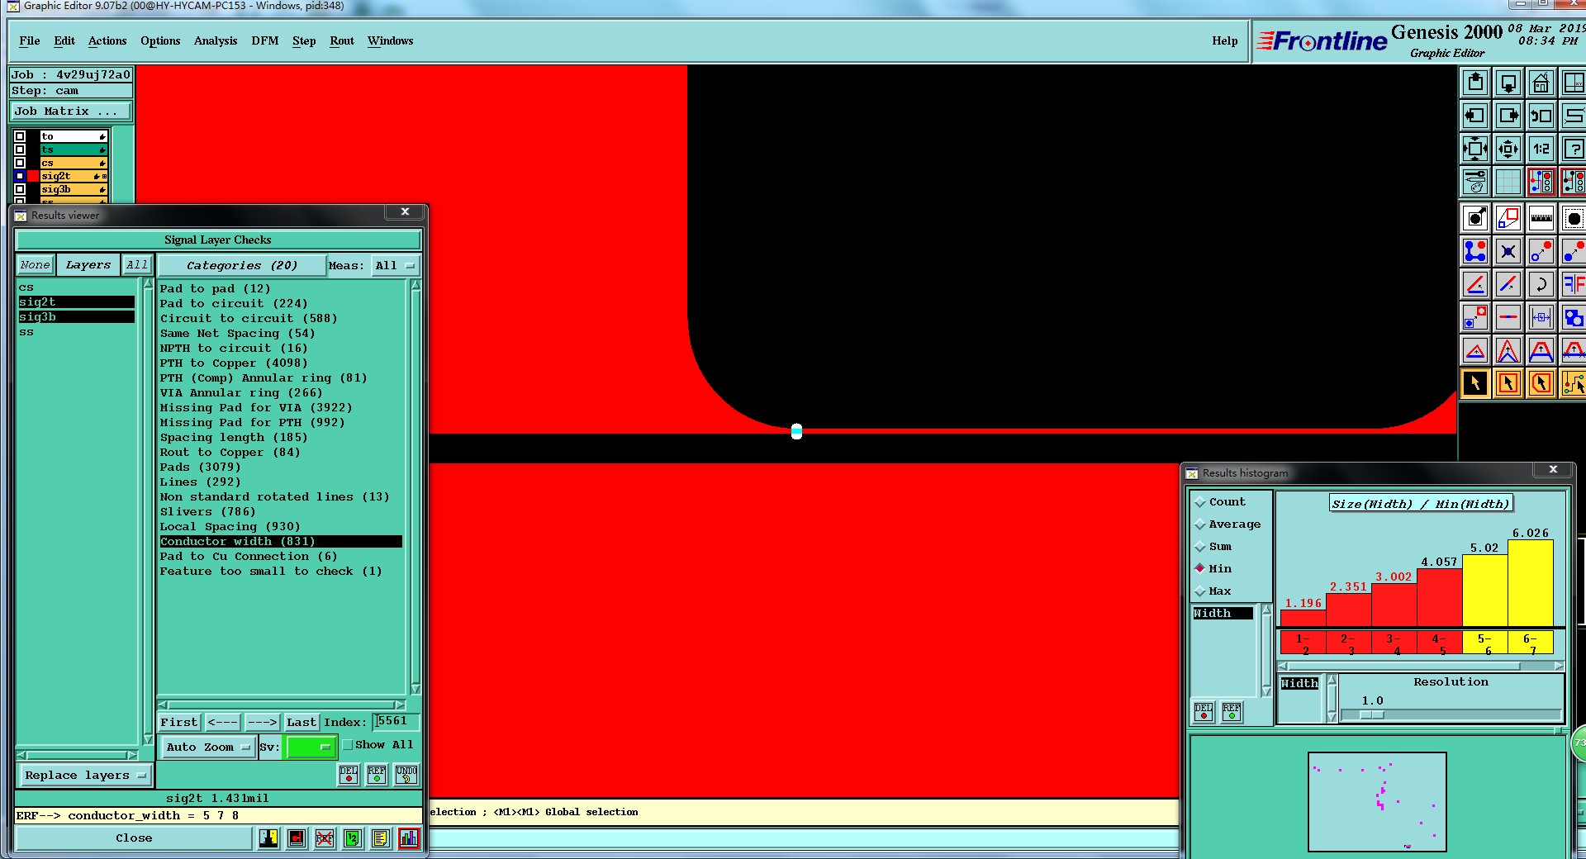Enable the Show All checkbox

[x=348, y=745]
